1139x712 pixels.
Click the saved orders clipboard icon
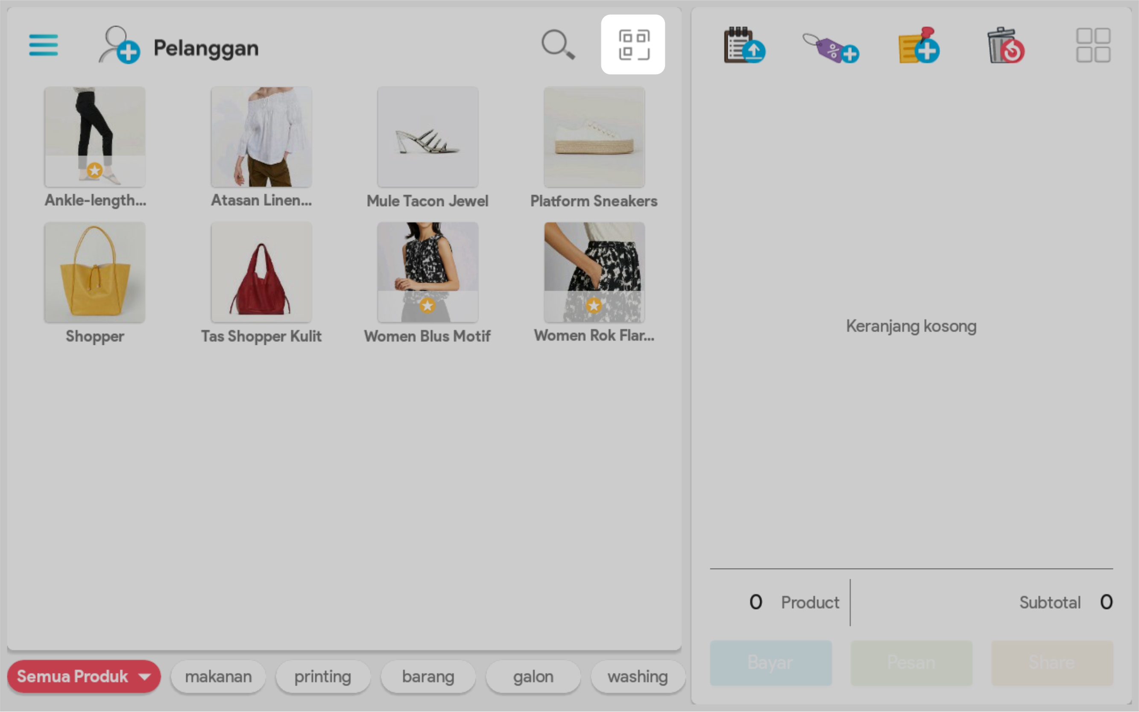pyautogui.click(x=744, y=46)
